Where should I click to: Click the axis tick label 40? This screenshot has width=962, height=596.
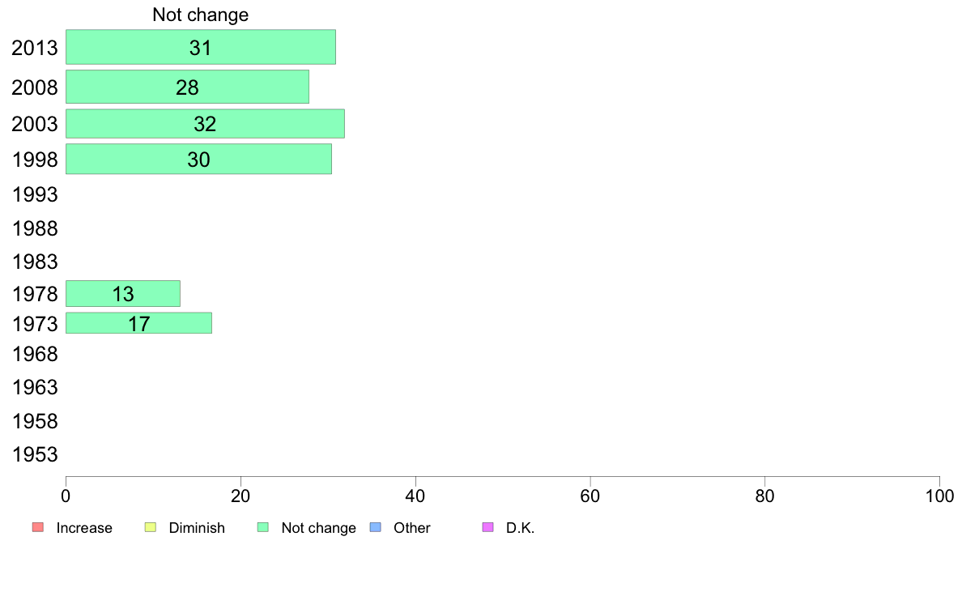415,496
